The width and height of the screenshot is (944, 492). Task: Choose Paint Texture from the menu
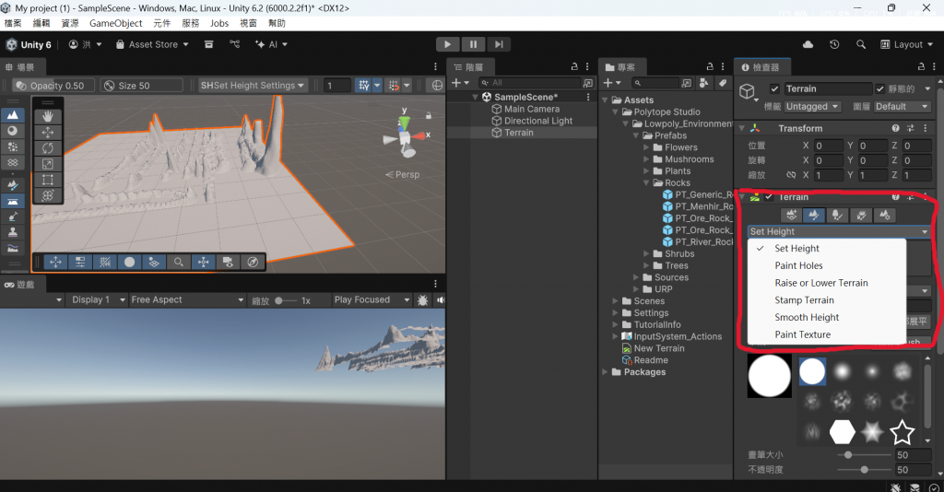click(827, 334)
